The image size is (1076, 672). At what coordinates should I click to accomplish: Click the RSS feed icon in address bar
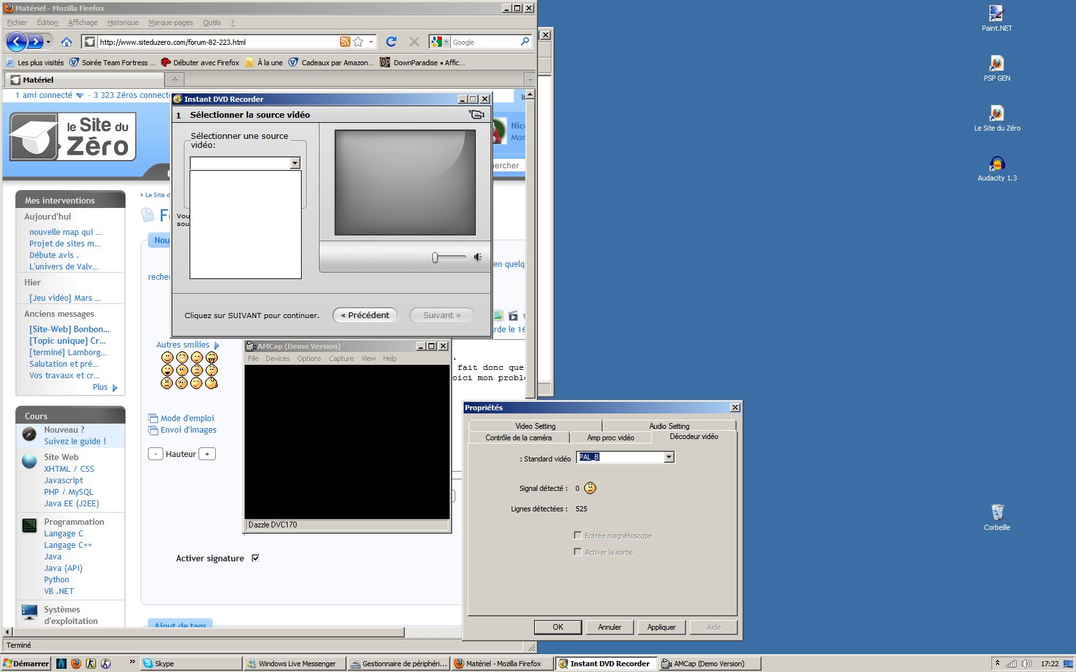coord(345,42)
